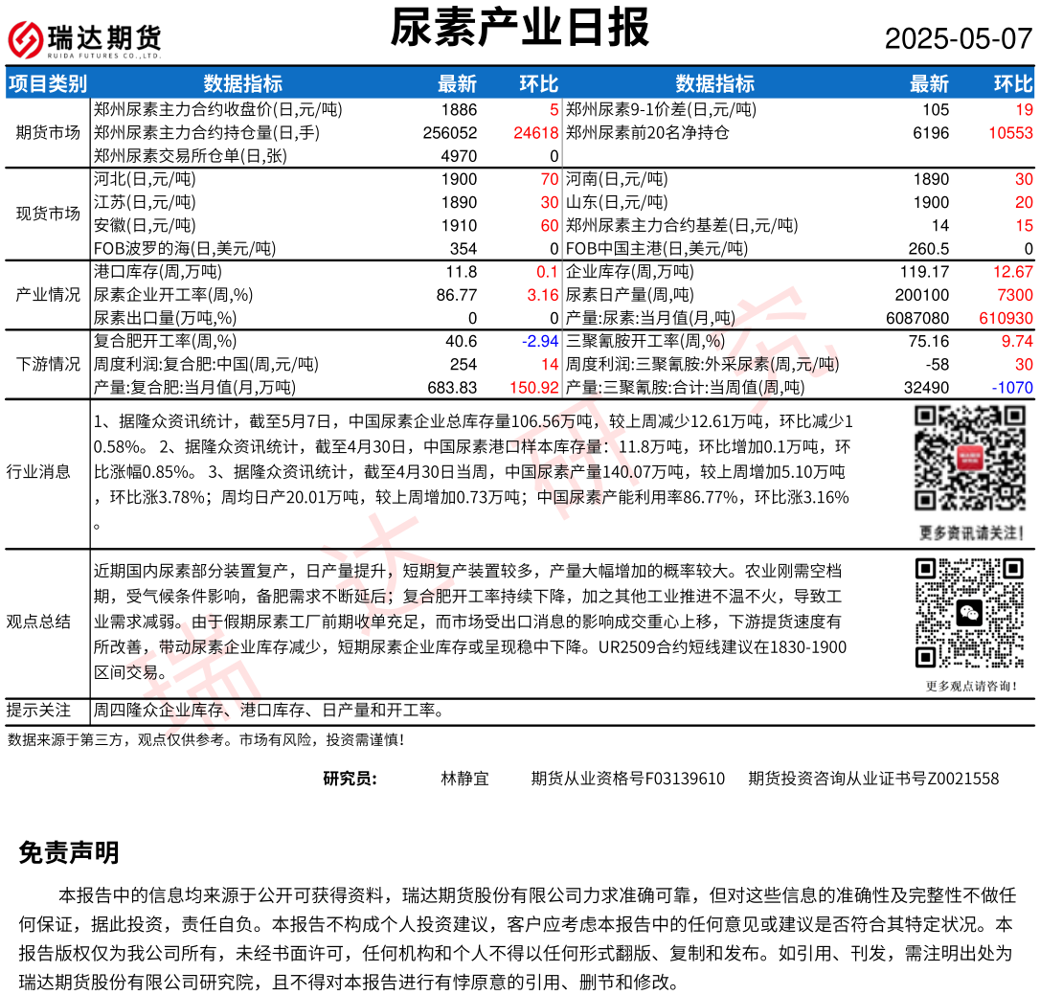
Task: Select the 期货市场 category cell
Action: 48,132
